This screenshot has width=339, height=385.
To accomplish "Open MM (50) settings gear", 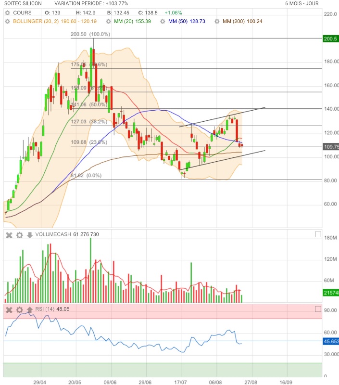I will pos(163,21).
